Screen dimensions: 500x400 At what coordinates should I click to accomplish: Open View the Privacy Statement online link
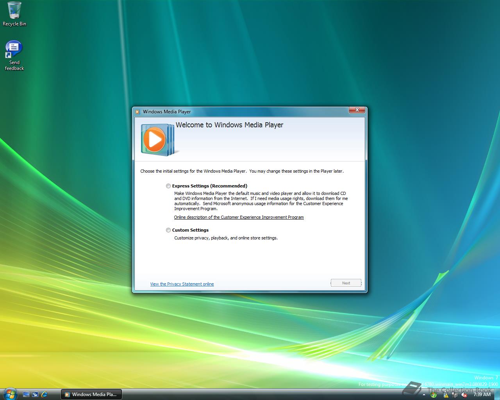(x=182, y=284)
